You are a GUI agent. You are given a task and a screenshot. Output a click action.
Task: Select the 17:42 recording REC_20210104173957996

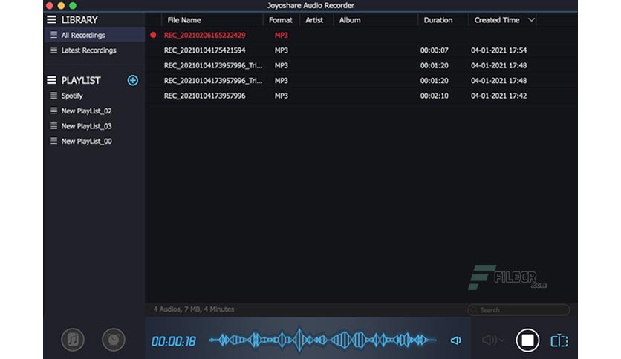(204, 96)
